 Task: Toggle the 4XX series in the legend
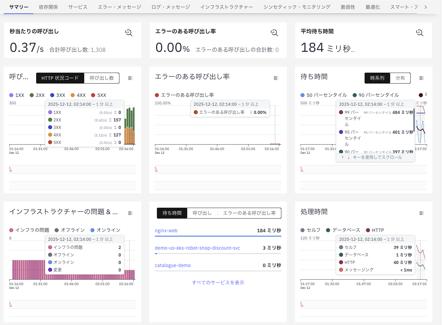point(78,95)
